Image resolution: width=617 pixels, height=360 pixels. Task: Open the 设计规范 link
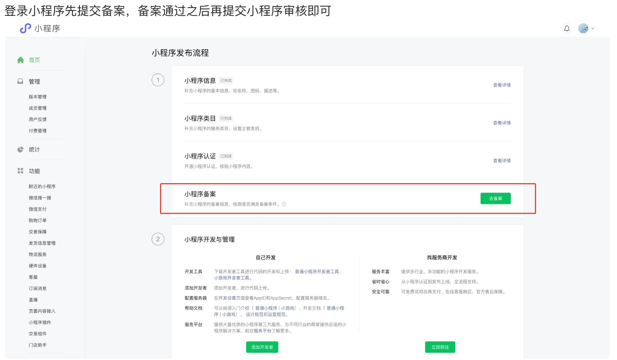[x=255, y=314]
